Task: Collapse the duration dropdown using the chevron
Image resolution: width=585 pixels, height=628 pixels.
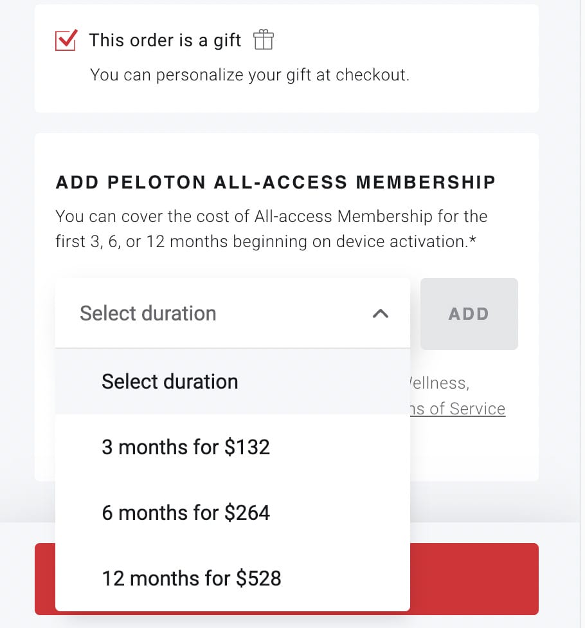Action: [x=381, y=313]
